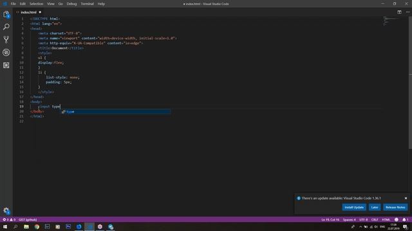Place cursor on line 7 title Document

61,48
